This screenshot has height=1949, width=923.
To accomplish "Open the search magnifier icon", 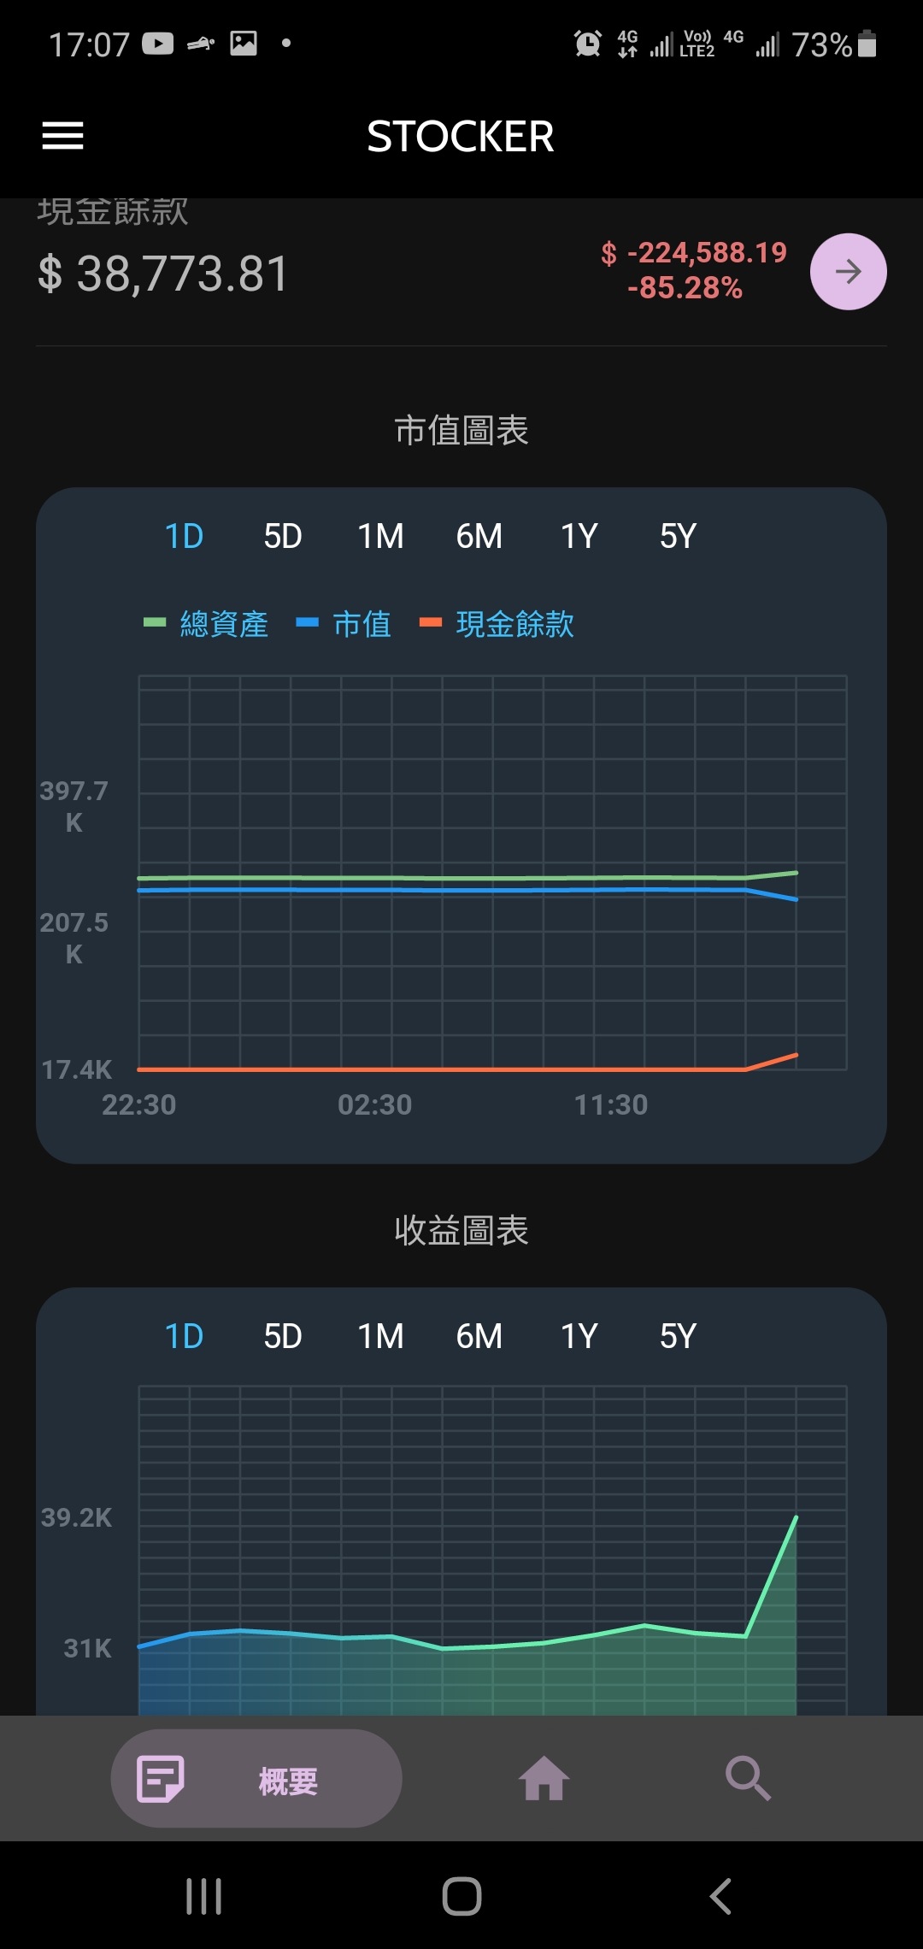I will coord(748,1779).
